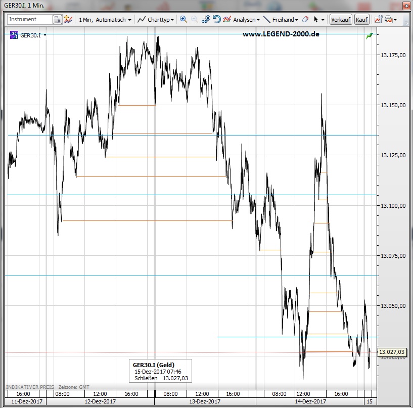
Task: Open the print/export dropdown arrow at the toolbar end
Action: (395, 20)
